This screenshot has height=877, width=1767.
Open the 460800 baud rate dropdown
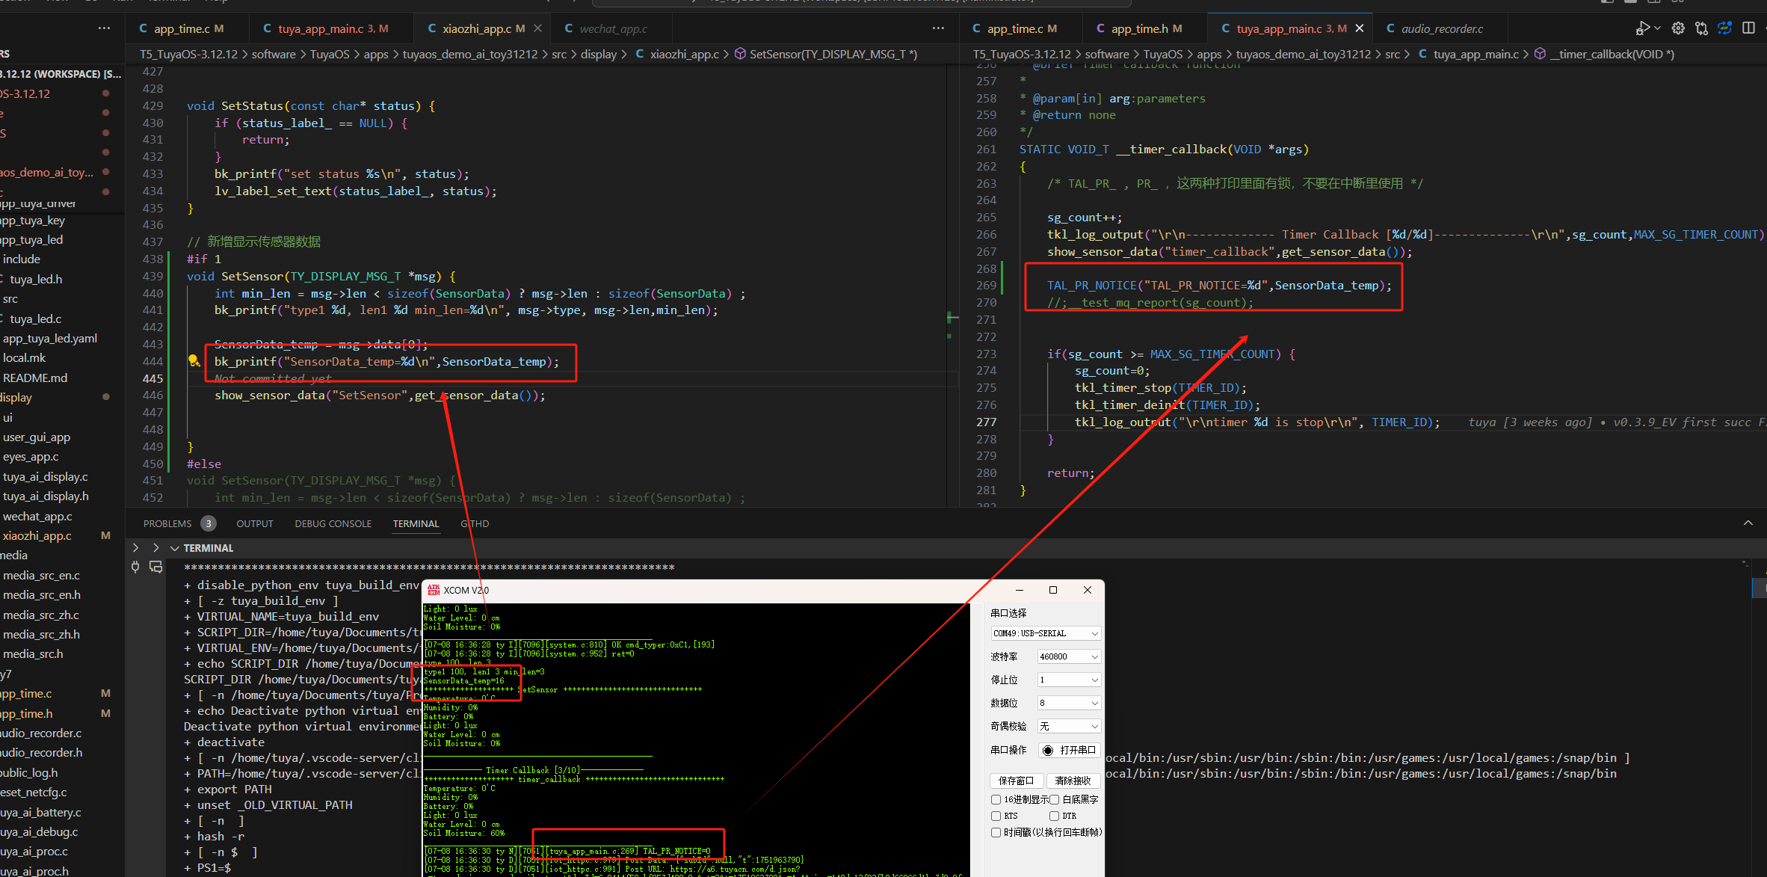(1069, 656)
